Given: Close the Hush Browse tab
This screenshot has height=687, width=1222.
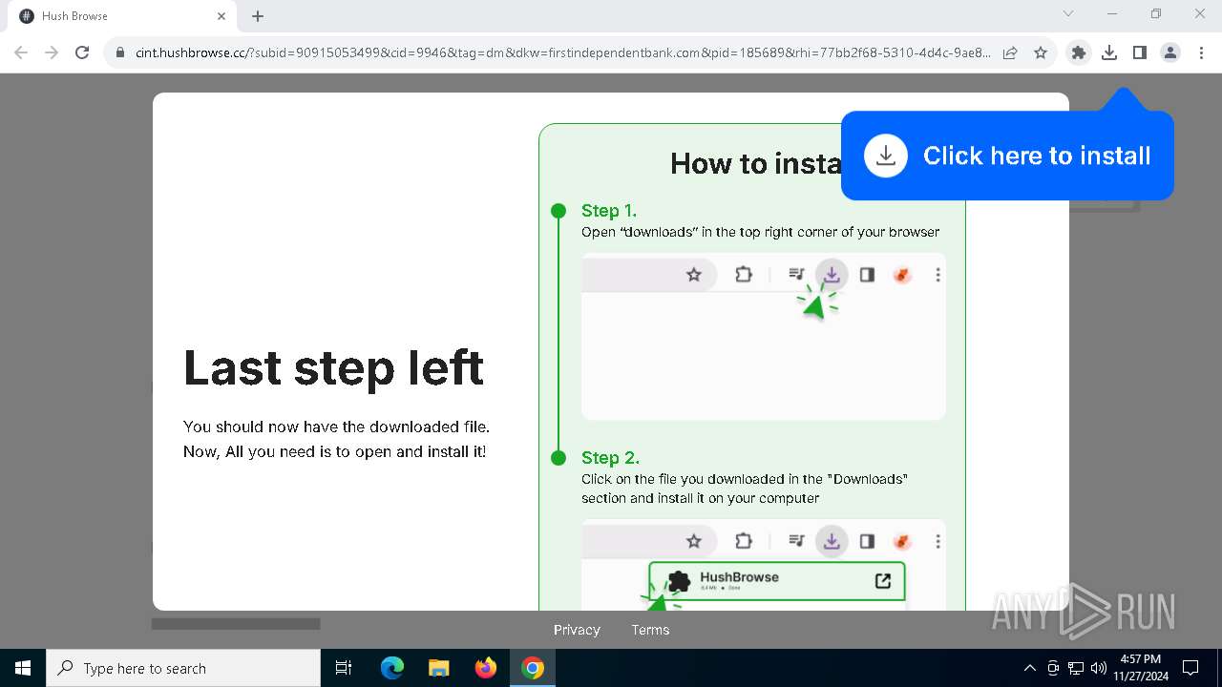Looking at the screenshot, I should tap(221, 16).
